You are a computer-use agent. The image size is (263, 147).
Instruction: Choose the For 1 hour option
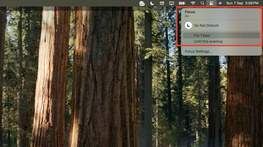click(x=222, y=35)
